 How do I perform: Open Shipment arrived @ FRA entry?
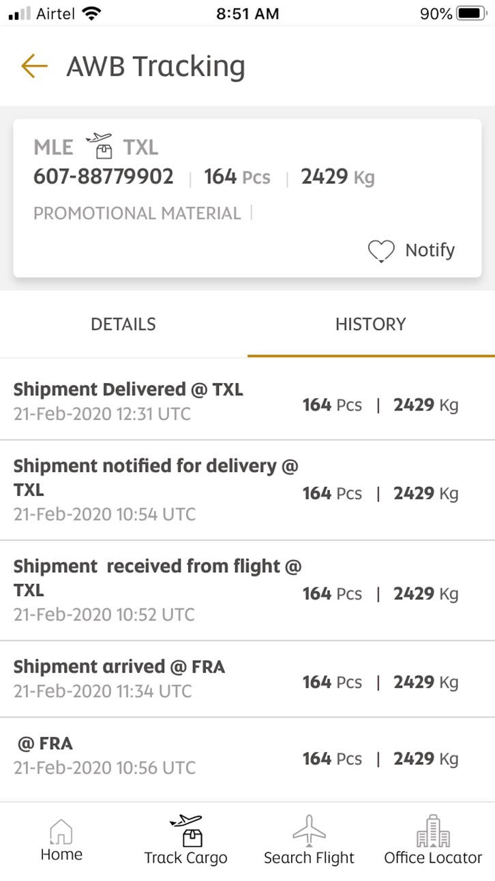point(247,679)
